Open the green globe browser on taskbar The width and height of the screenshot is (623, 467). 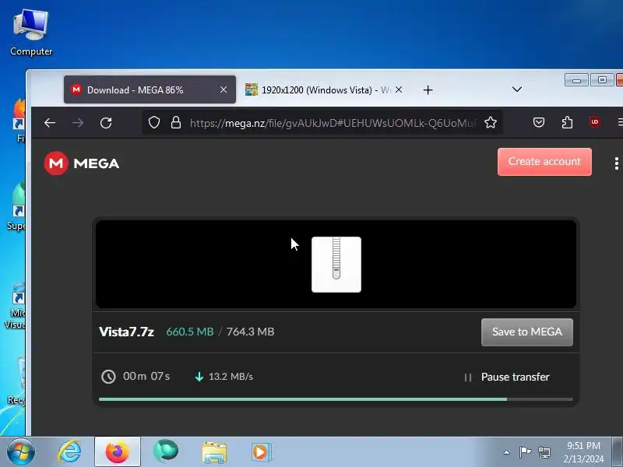[166, 451]
